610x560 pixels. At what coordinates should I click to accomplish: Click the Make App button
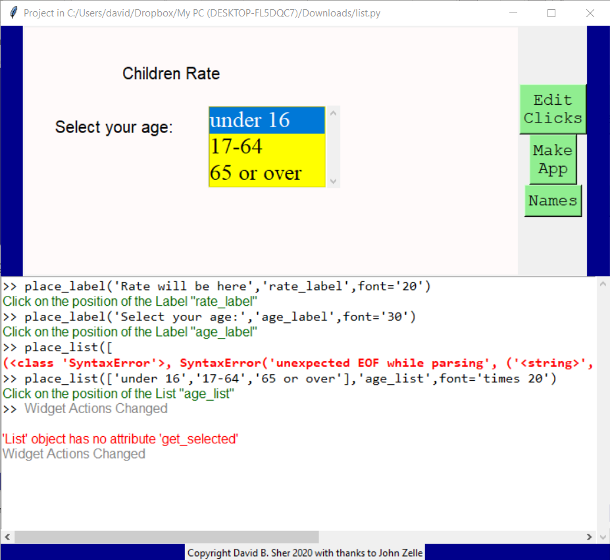click(553, 159)
